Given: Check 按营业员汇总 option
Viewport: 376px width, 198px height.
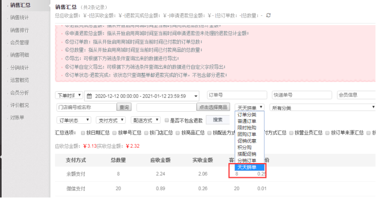Looking at the screenshot, I should coord(291,133).
